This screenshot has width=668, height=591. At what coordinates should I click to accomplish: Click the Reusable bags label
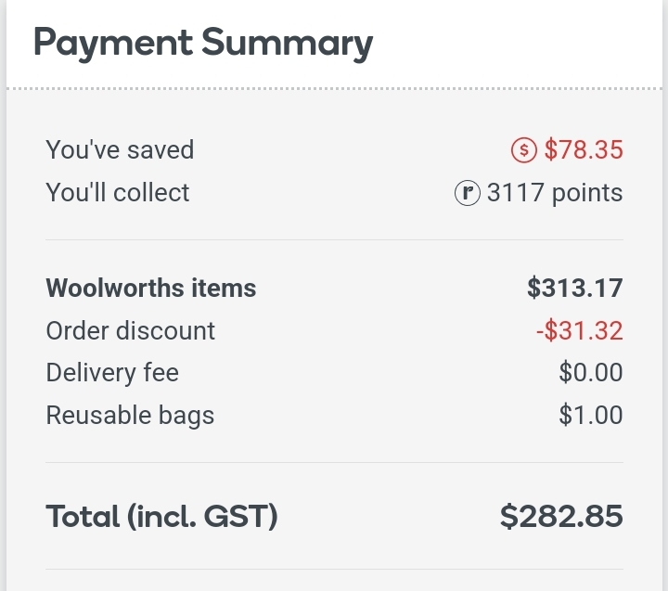click(x=130, y=416)
